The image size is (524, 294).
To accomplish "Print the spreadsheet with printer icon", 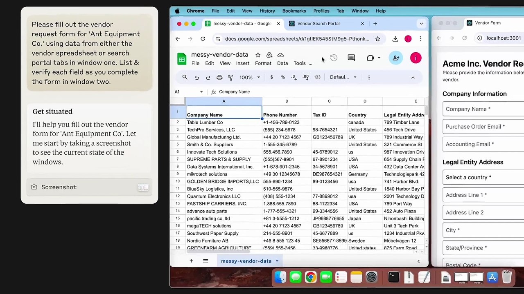I will click(219, 77).
